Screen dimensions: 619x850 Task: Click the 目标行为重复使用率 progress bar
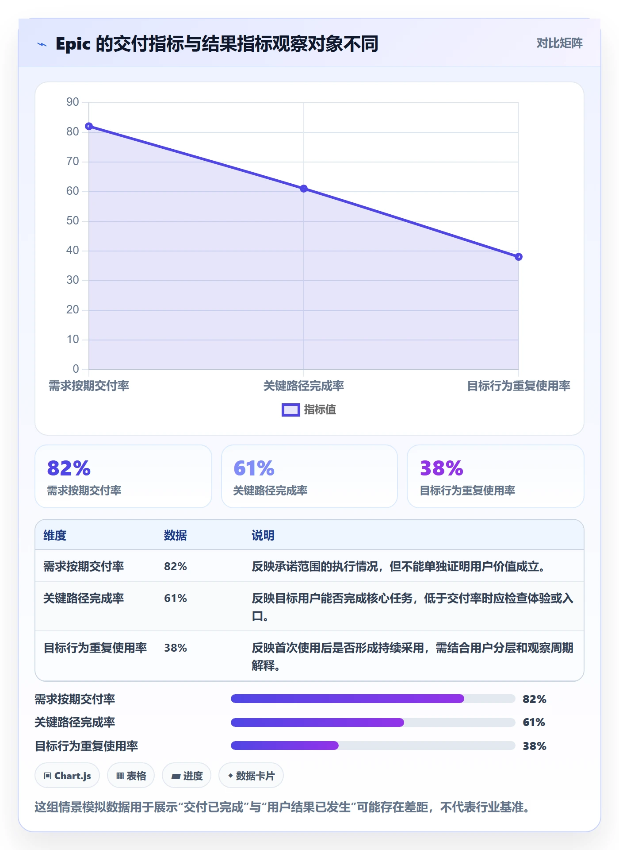[x=373, y=746]
